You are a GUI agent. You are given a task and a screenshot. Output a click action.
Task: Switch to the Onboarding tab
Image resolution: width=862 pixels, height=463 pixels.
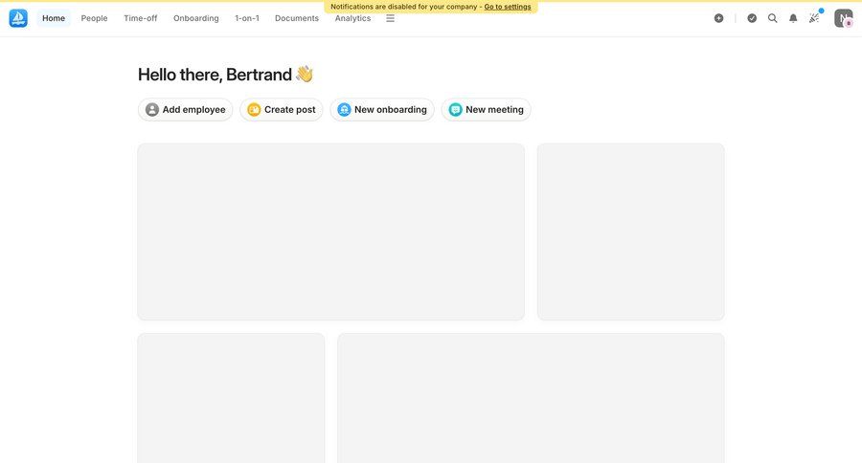[195, 18]
